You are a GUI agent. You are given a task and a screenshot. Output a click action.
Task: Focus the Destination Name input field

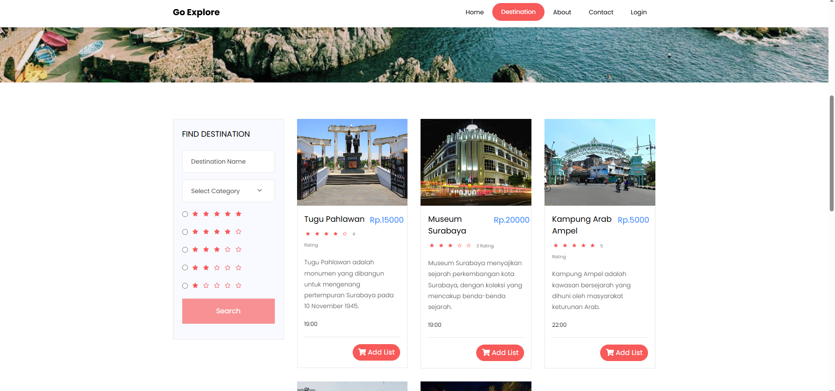[228, 161]
